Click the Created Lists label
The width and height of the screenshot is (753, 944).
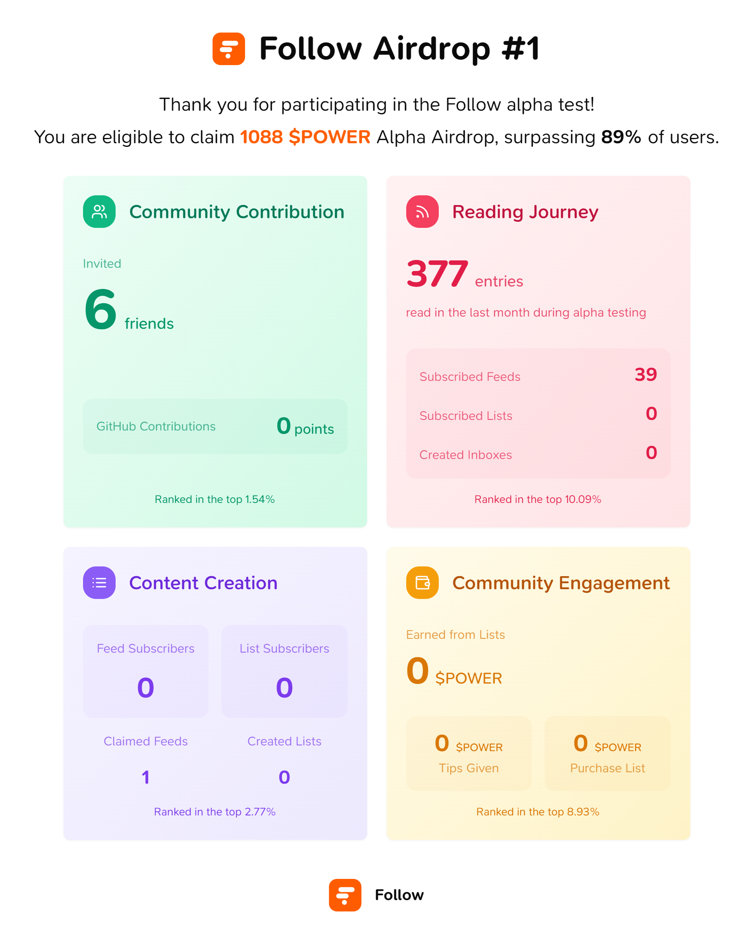tap(284, 741)
